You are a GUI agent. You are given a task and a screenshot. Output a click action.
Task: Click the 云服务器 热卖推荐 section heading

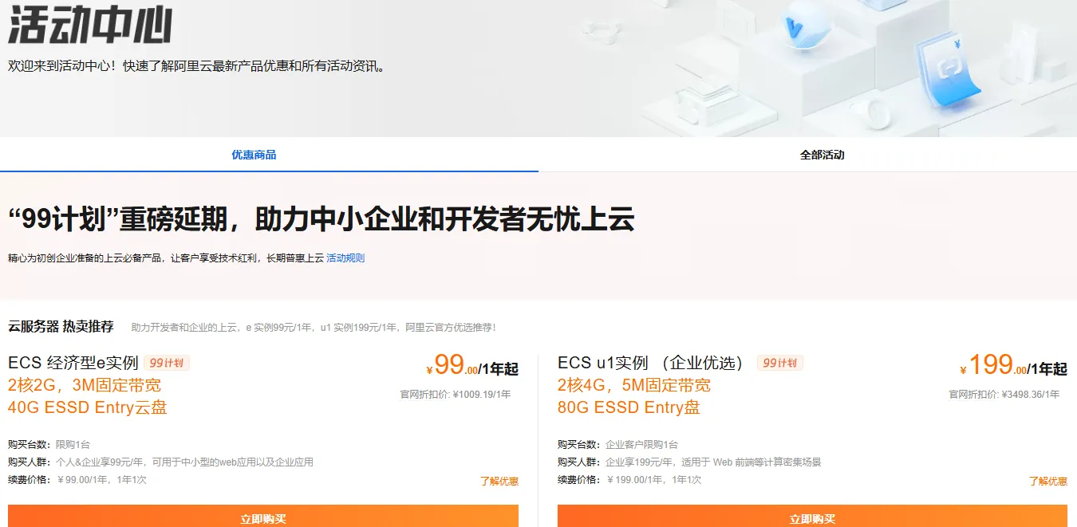tap(61, 326)
